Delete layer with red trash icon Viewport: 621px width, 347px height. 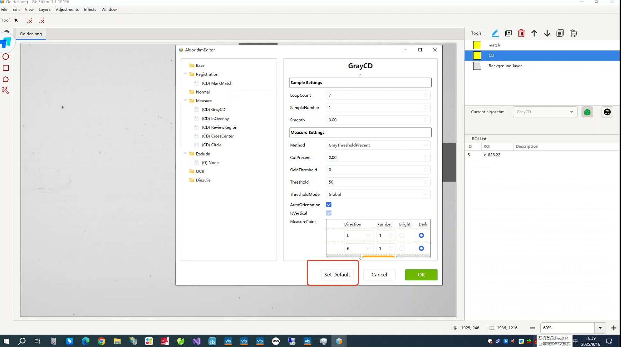(521, 33)
